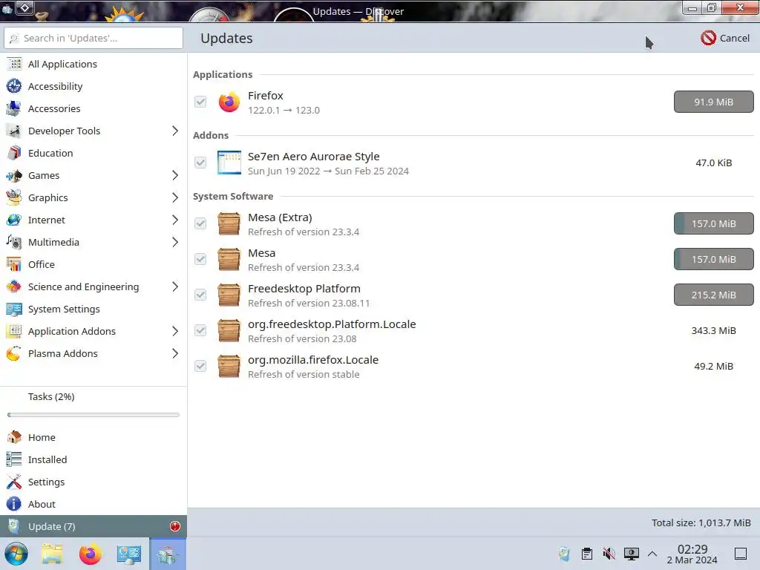This screenshot has height=570, width=760.
Task: Click the Accessibility category icon
Action: pos(14,86)
